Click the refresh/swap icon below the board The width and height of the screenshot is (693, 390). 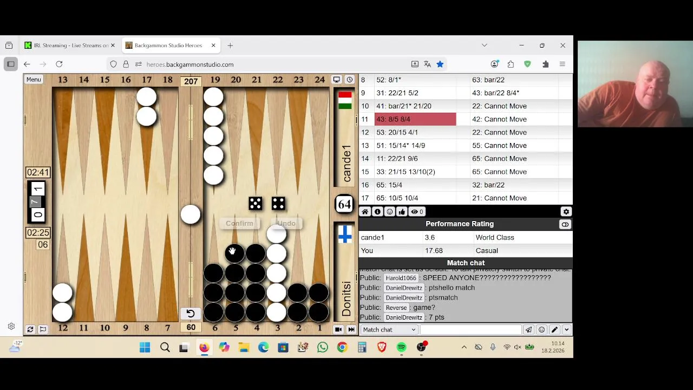[x=30, y=329]
